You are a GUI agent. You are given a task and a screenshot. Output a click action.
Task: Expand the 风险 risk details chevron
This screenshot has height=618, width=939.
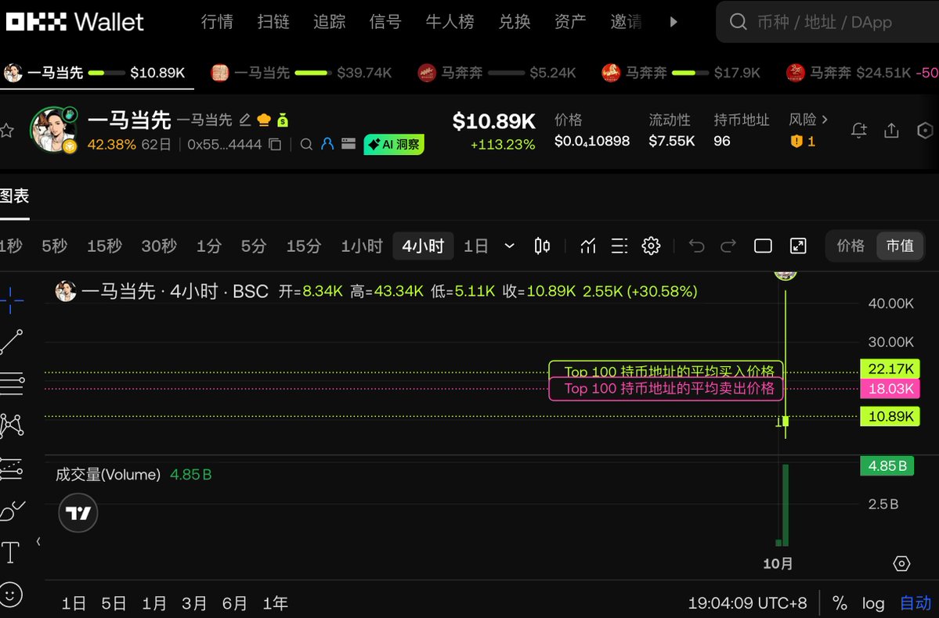click(x=825, y=120)
